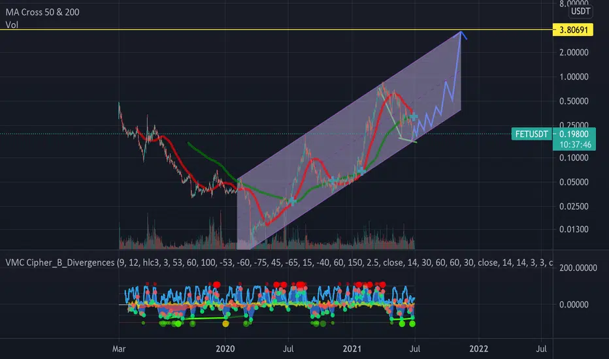Click the Vol indicator label
Screen dimensions: 609x359
12,25
